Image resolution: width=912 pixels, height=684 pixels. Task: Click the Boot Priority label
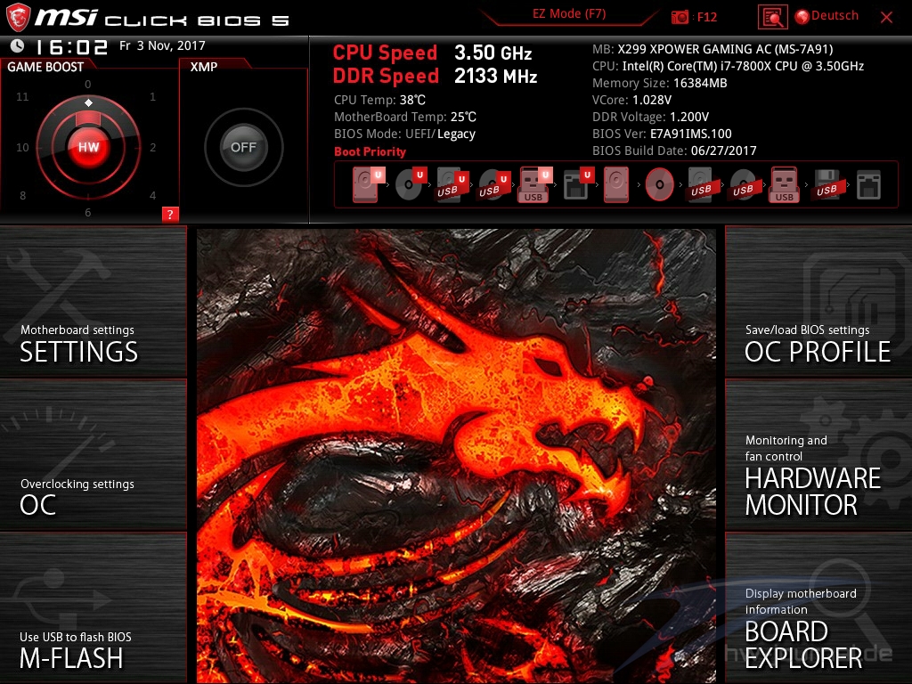pos(370,151)
